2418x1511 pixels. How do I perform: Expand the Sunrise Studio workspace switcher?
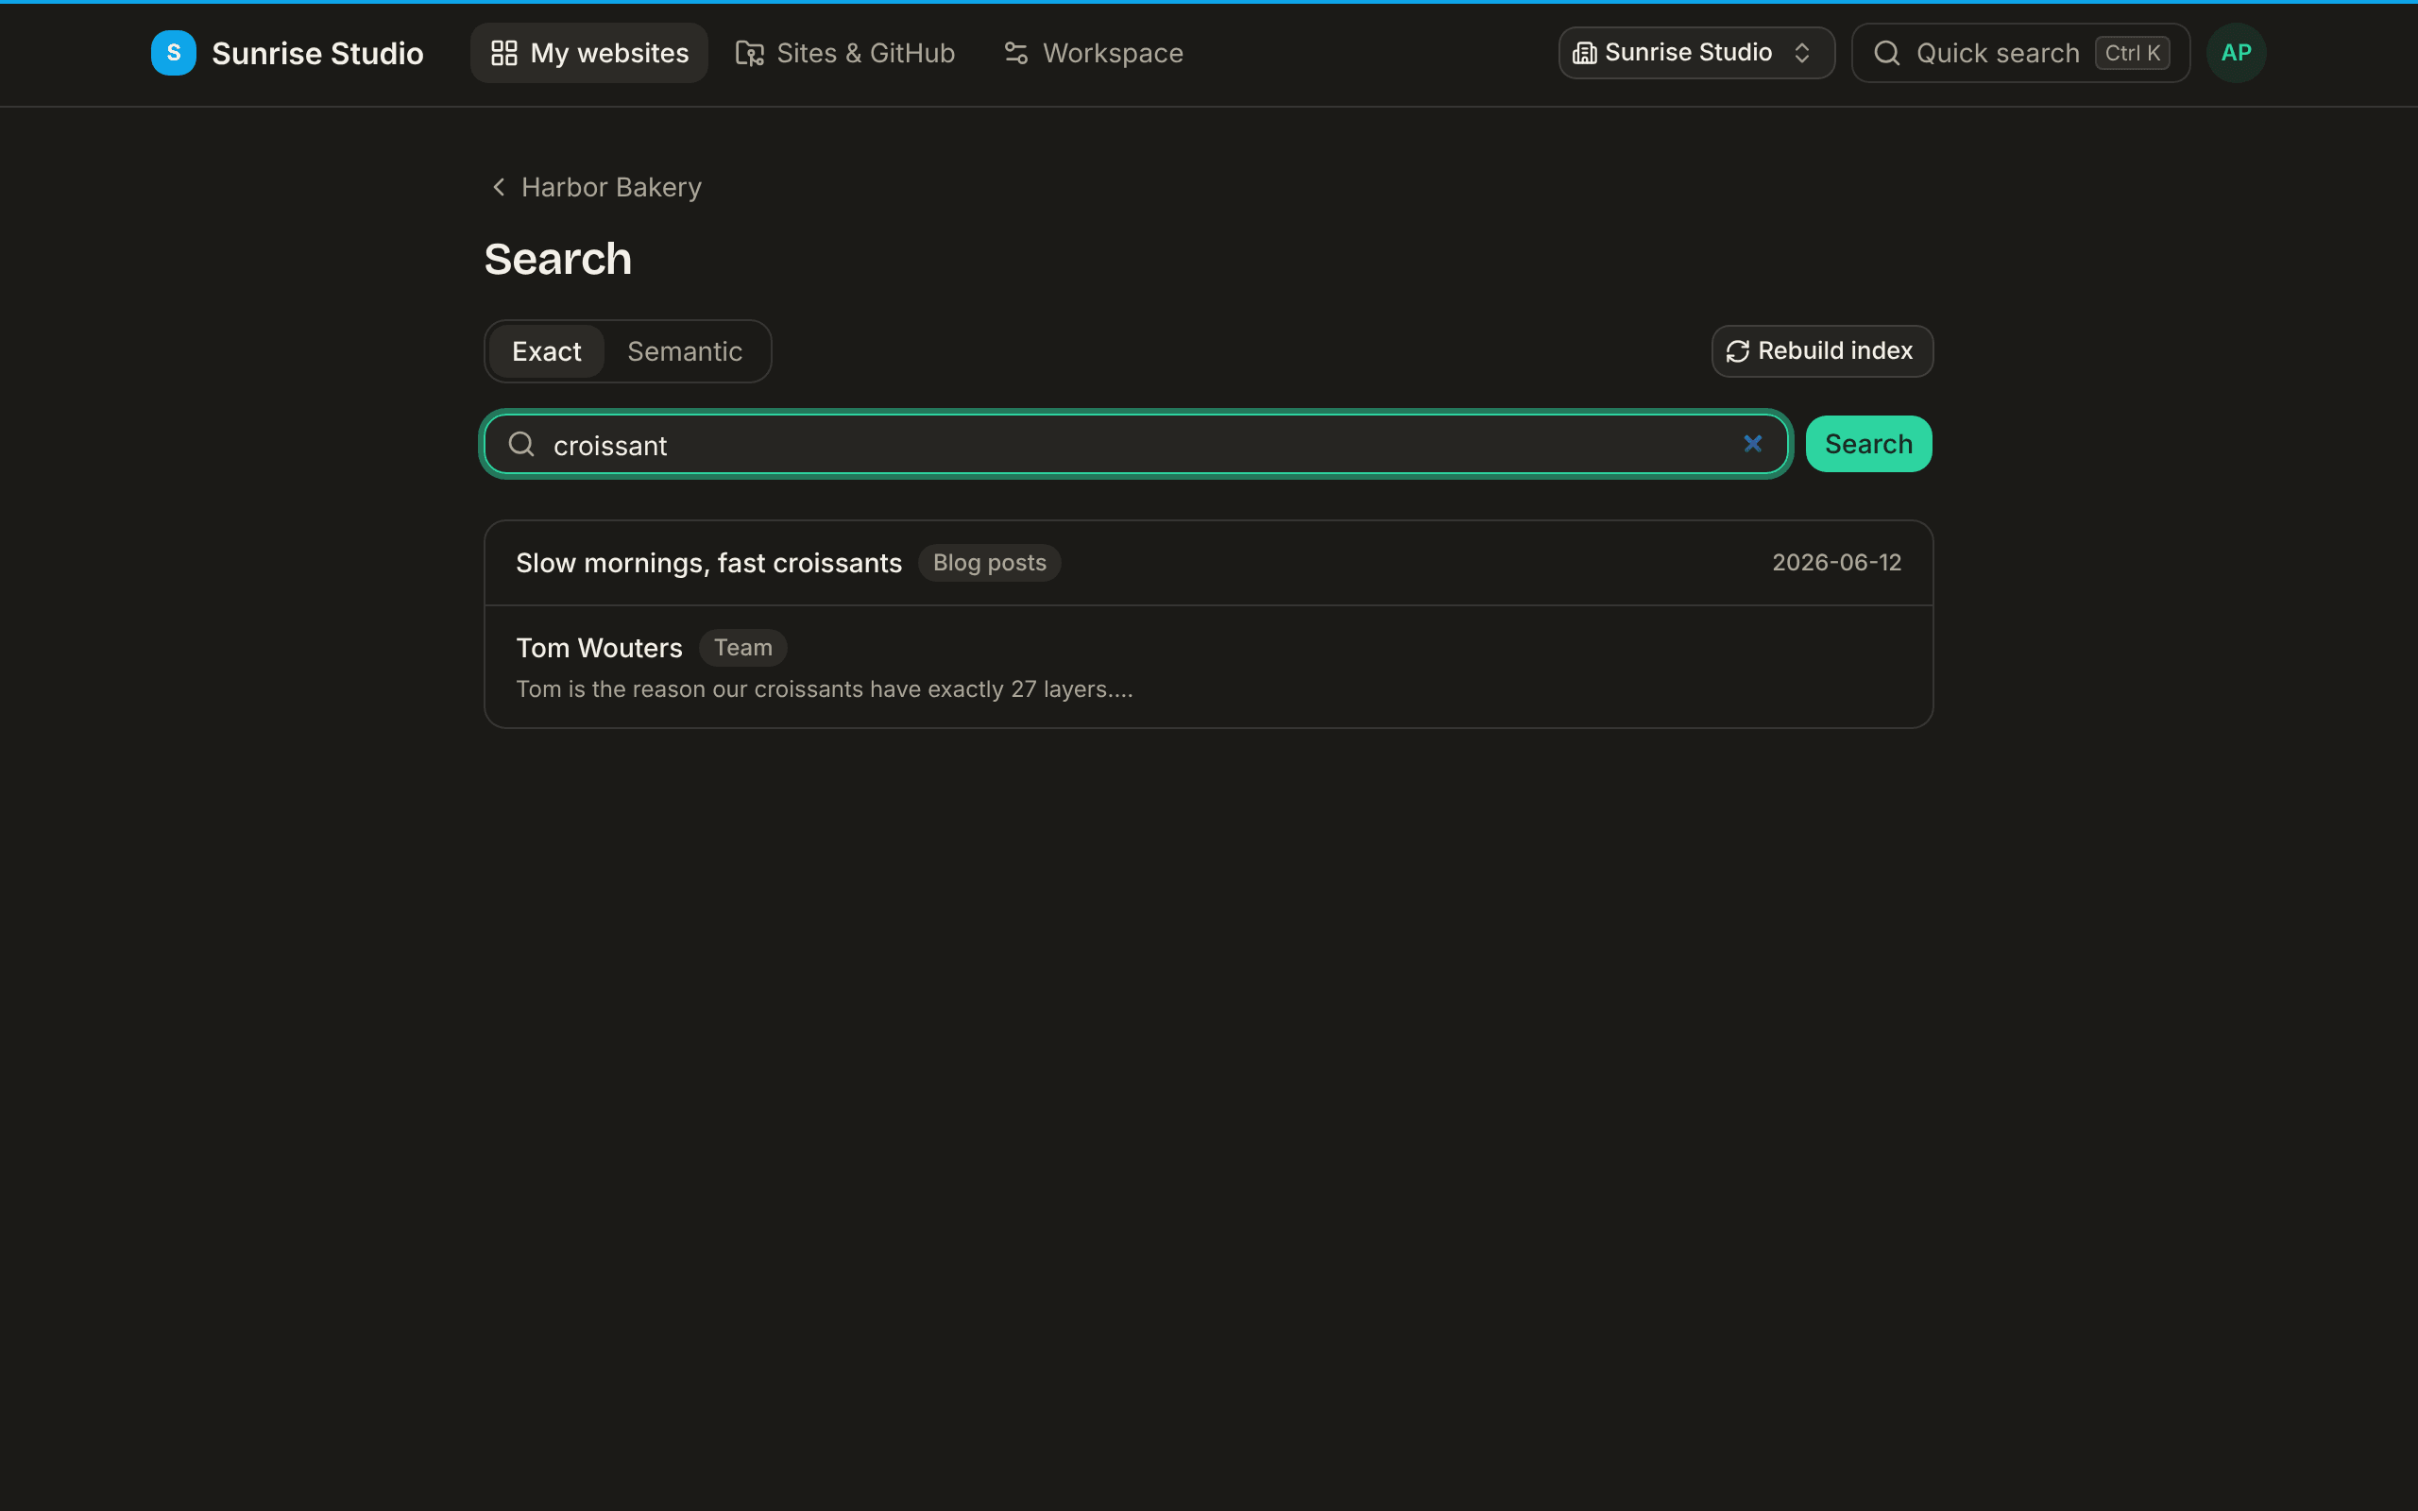(x=1695, y=53)
